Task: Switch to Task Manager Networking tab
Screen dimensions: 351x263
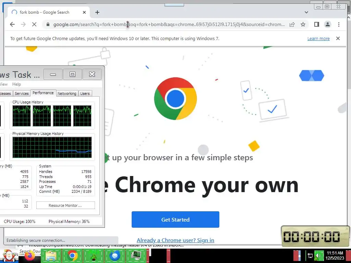Action: tap(67, 93)
